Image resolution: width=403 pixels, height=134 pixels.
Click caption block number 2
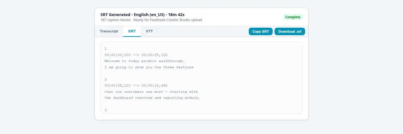click(x=105, y=80)
